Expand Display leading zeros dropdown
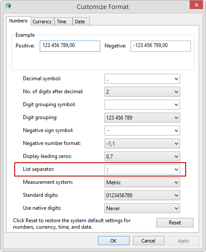Image resolution: width=206 pixels, height=252 pixels. coord(142,156)
